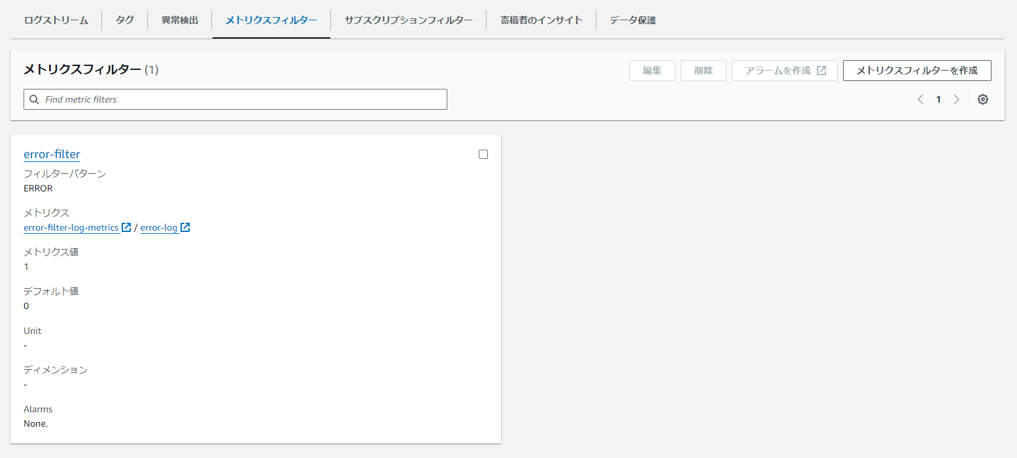
Task: Open the error-log metric link
Action: [159, 227]
